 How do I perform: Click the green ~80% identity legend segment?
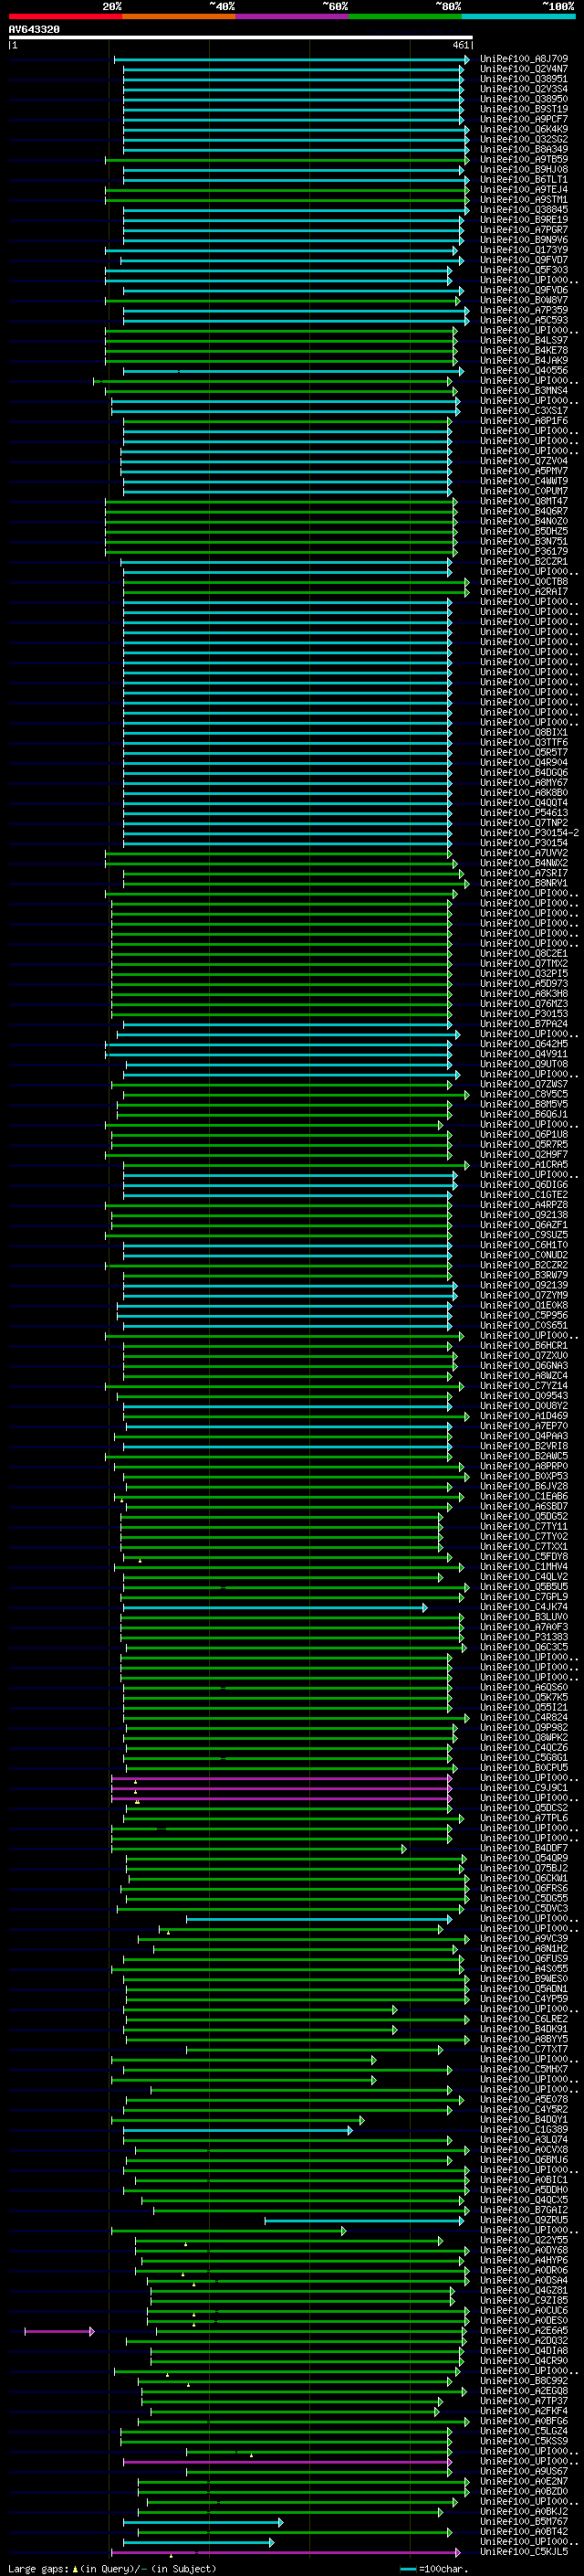pyautogui.click(x=405, y=16)
